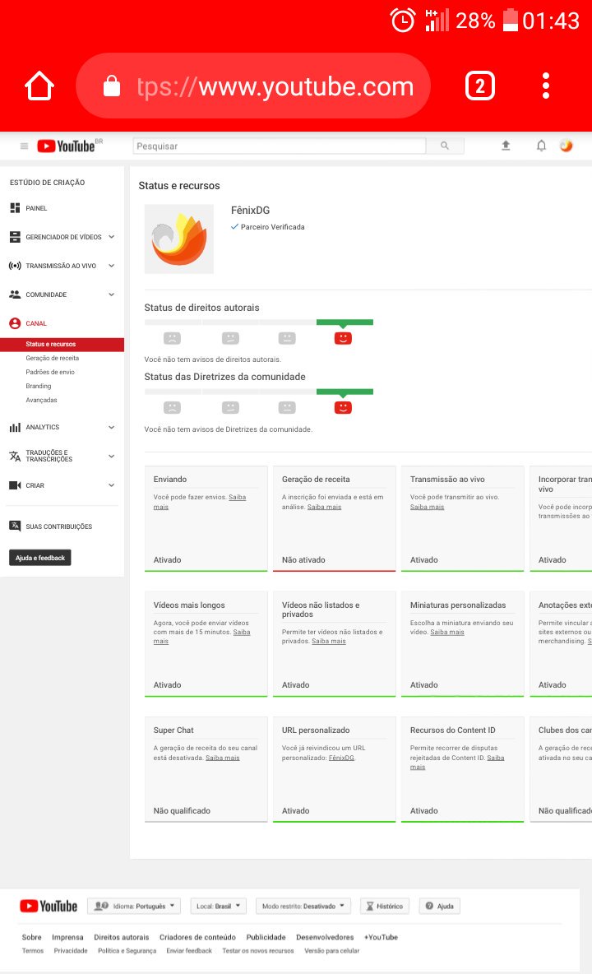Tap the browser address bar URL
This screenshot has height=974, width=592.
pos(275,86)
